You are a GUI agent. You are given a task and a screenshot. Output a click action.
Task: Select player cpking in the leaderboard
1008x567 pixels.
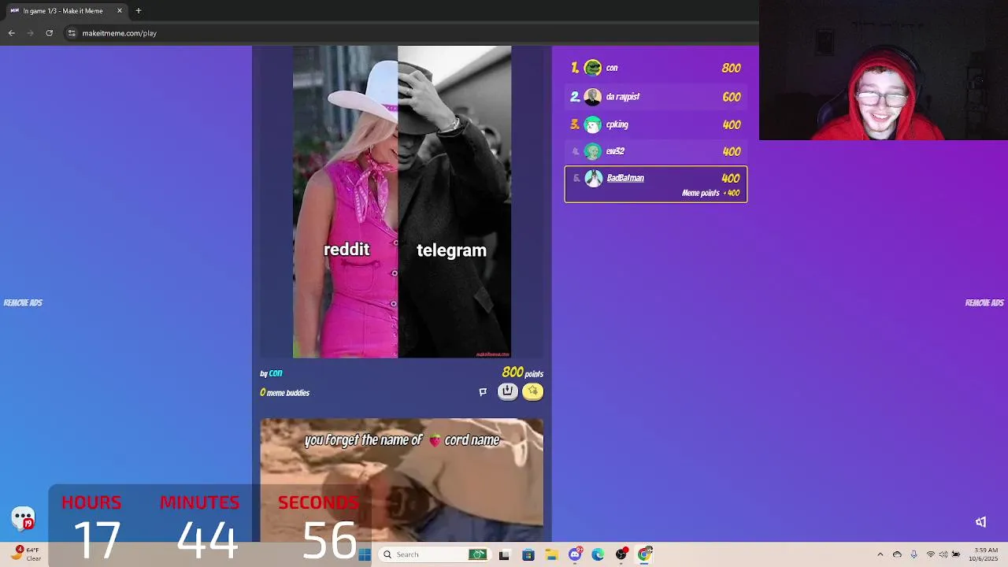tap(656, 124)
